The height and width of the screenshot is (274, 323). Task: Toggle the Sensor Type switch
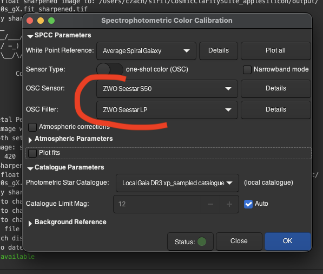click(x=110, y=69)
